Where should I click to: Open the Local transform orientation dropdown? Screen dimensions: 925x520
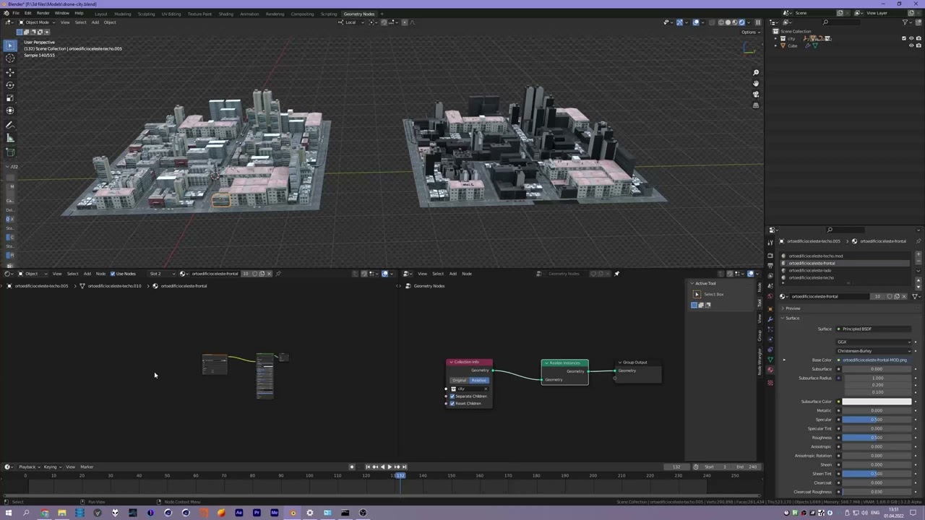(x=351, y=22)
